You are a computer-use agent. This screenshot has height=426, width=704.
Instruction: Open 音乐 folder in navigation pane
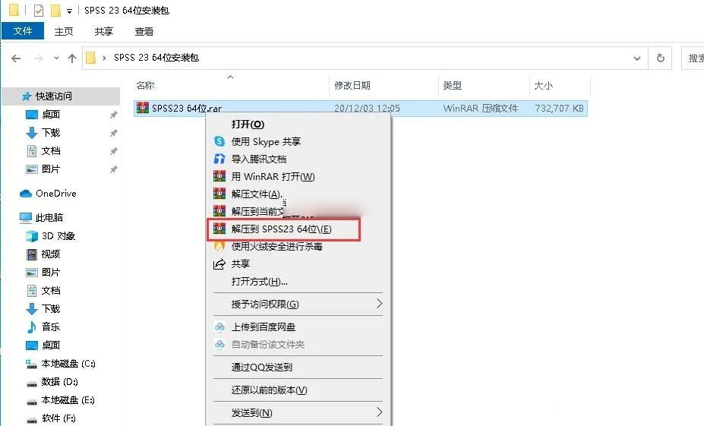pyautogui.click(x=50, y=327)
